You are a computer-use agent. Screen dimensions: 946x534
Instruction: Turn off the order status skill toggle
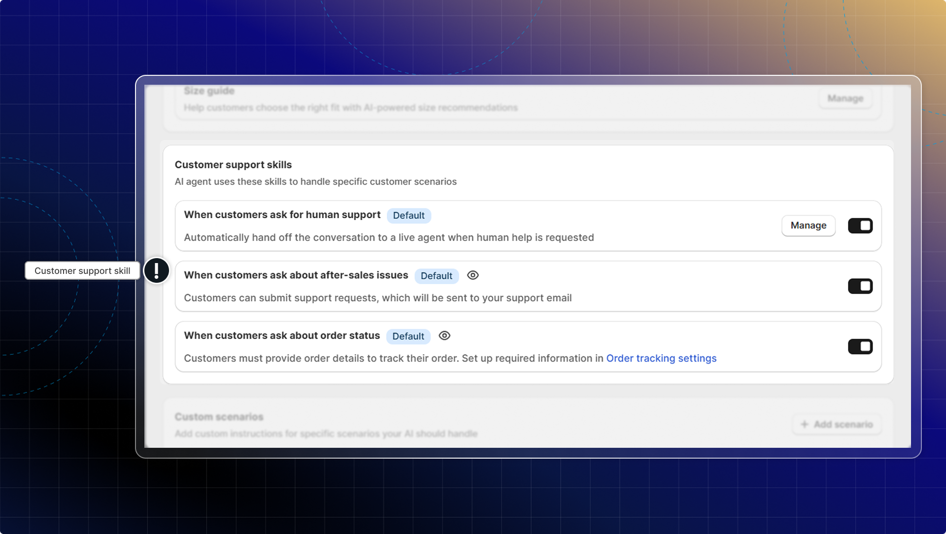click(x=860, y=347)
